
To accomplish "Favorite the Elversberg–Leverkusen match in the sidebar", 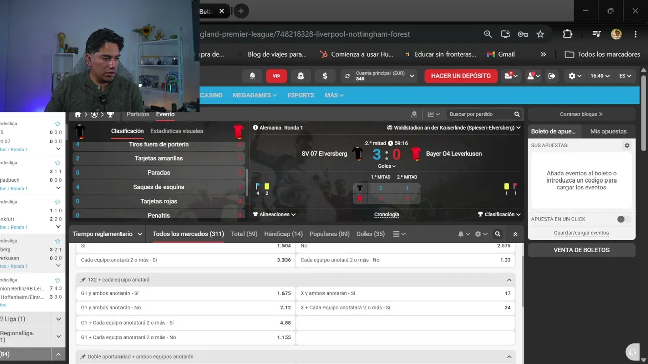I will [x=58, y=241].
